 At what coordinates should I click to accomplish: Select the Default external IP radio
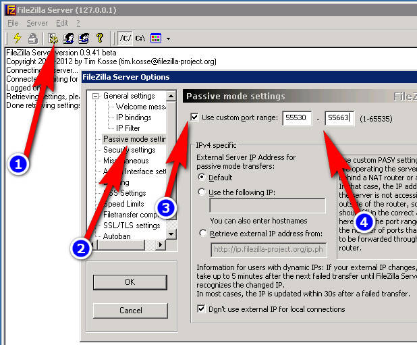coord(202,177)
